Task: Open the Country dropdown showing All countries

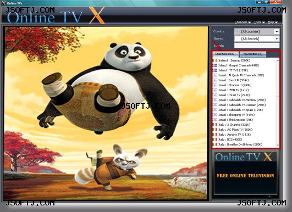Action: pos(257,32)
